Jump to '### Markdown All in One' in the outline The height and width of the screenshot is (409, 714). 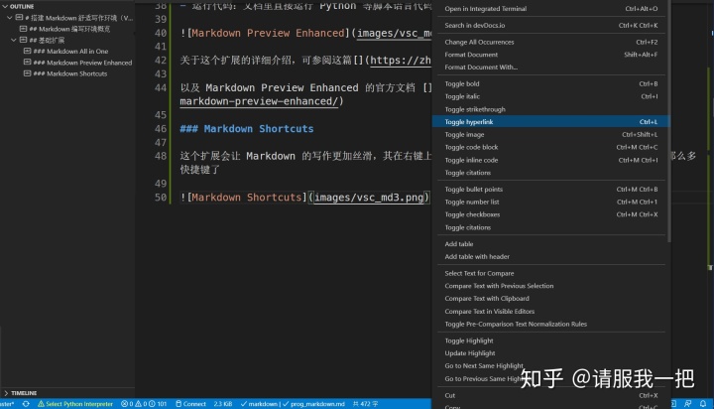(x=70, y=51)
